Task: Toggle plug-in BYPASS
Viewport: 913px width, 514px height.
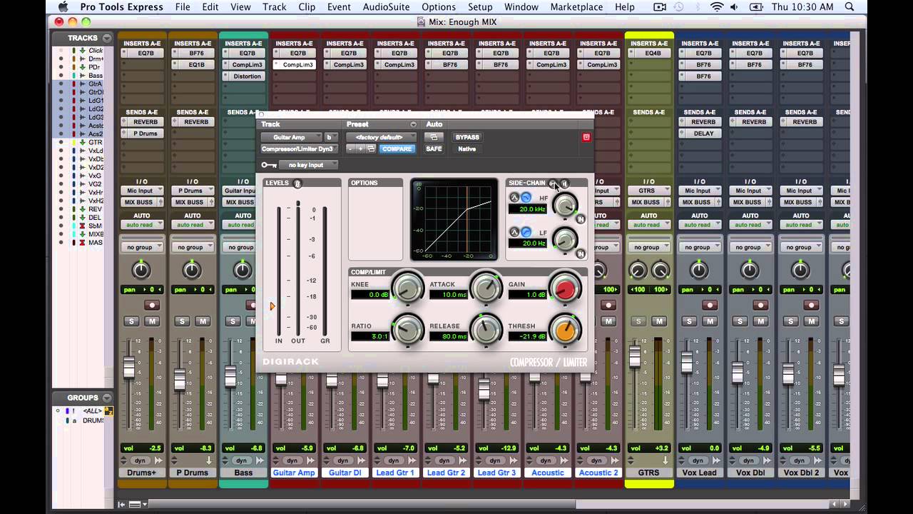Action: pyautogui.click(x=467, y=137)
